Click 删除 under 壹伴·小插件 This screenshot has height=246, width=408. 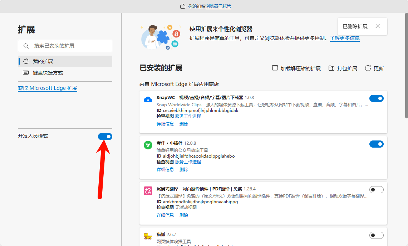(183, 169)
